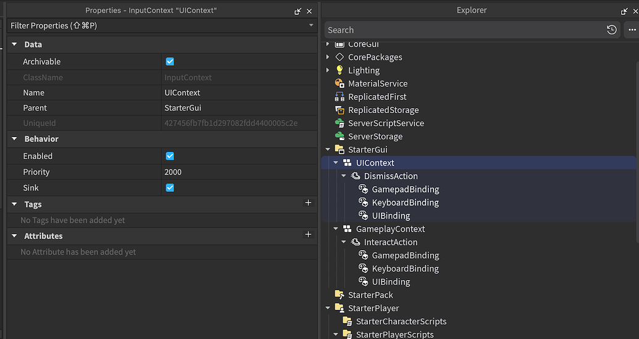
Task: Select the MaterialService label
Action: point(378,83)
